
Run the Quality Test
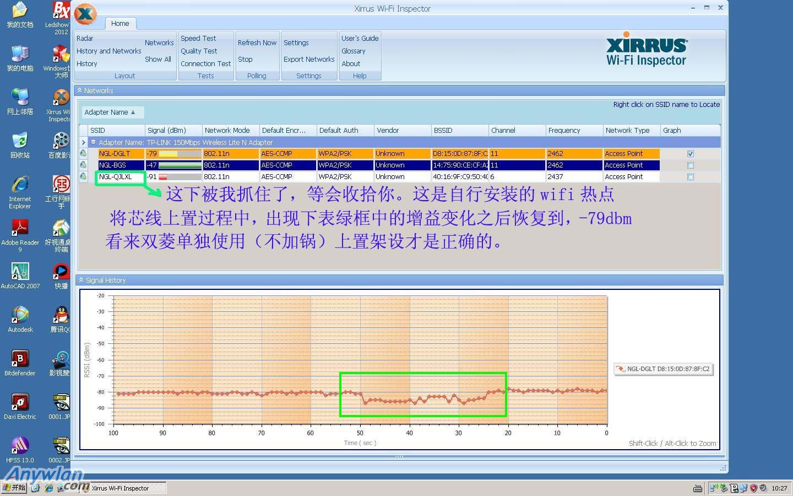[199, 51]
